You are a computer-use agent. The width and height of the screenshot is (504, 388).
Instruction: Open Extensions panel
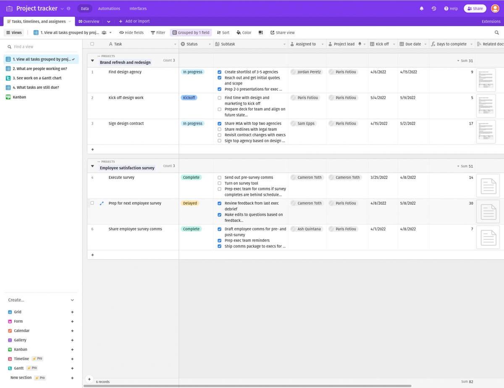tap(491, 21)
